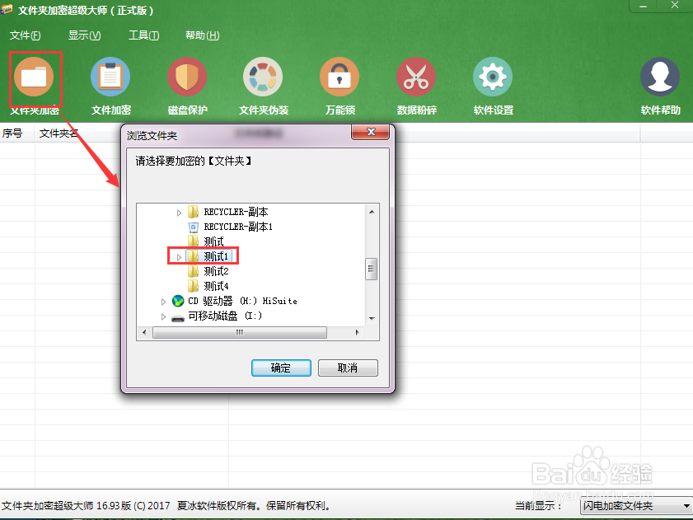Viewport: 693px width, 520px height.
Task: Click the 文件夹名 column header
Action: coord(59,134)
